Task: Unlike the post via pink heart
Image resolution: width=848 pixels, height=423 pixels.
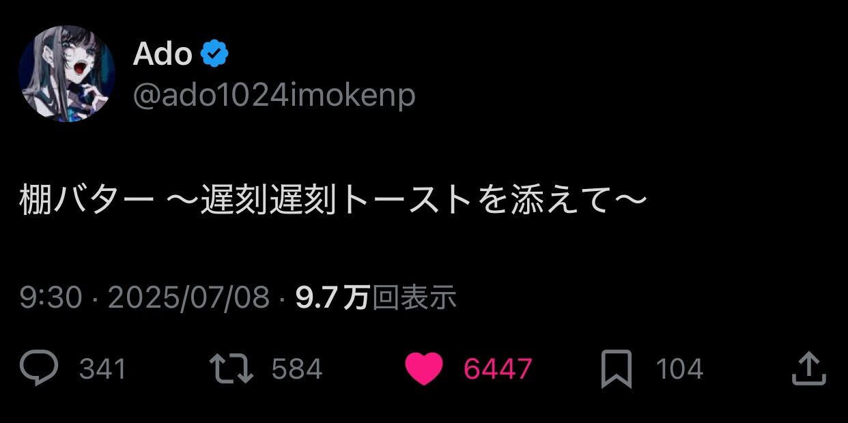Action: coord(424,369)
